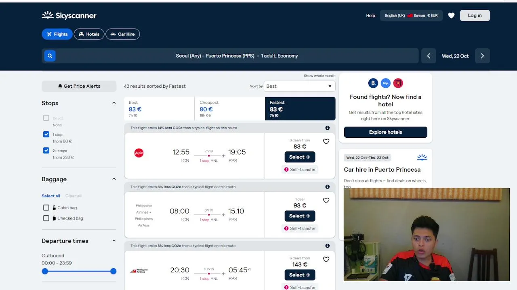This screenshot has width=517, height=290.
Task: Open info icon above the 08:00 flight
Action: click(x=327, y=187)
